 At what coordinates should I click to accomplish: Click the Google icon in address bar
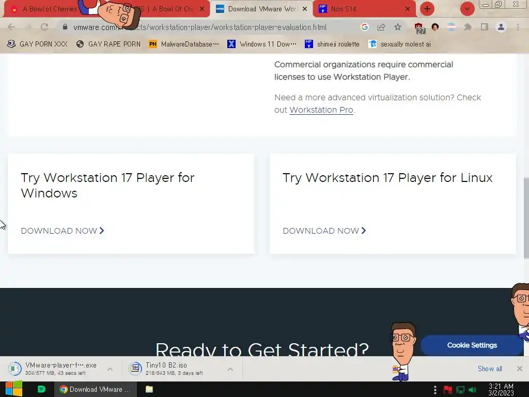pyautogui.click(x=364, y=27)
